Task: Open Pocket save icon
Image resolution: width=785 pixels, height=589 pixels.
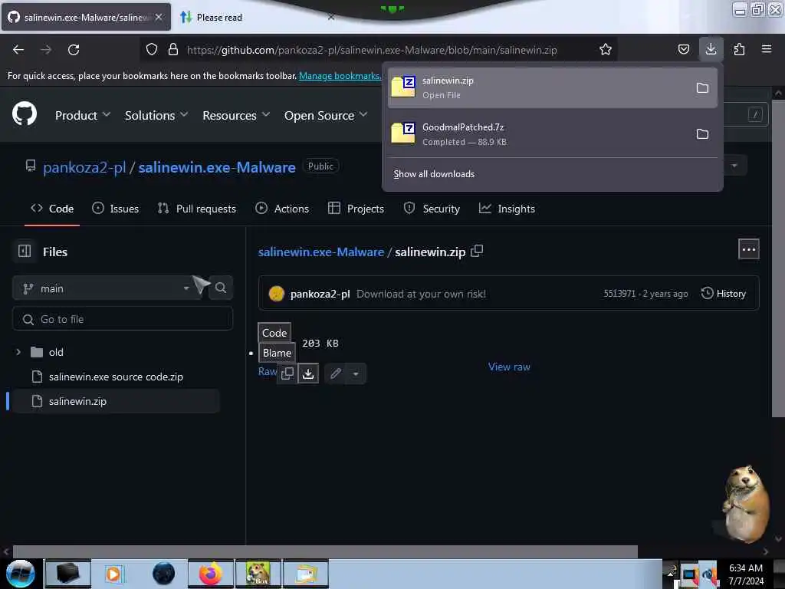Action: (683, 49)
